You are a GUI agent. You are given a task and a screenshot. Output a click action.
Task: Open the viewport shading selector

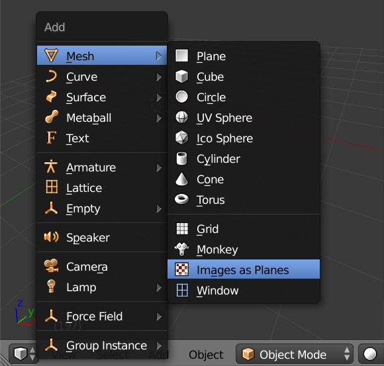pyautogui.click(x=371, y=354)
